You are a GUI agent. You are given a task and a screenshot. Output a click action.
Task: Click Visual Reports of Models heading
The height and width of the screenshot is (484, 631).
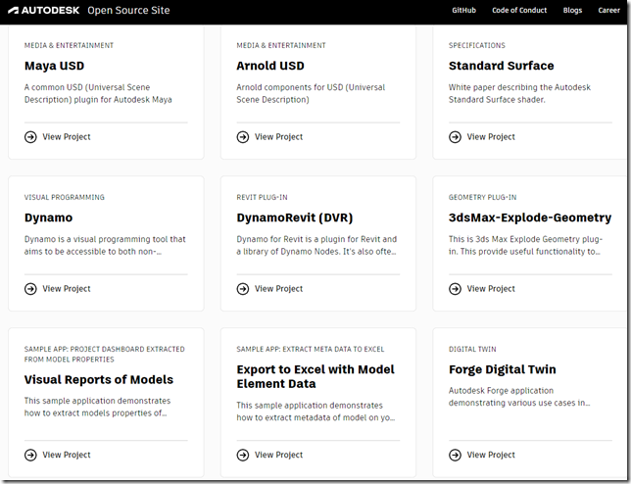coord(99,379)
